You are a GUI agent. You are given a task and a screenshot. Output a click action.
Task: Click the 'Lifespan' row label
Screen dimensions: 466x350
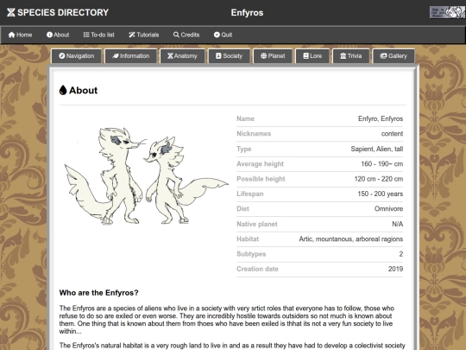[250, 194]
